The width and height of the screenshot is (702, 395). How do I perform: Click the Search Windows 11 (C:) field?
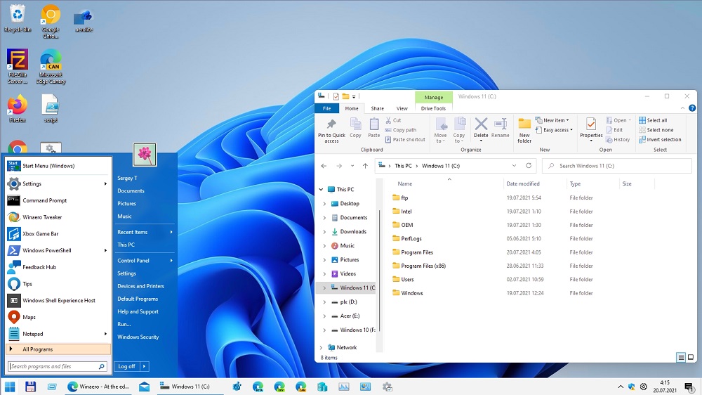pyautogui.click(x=618, y=166)
